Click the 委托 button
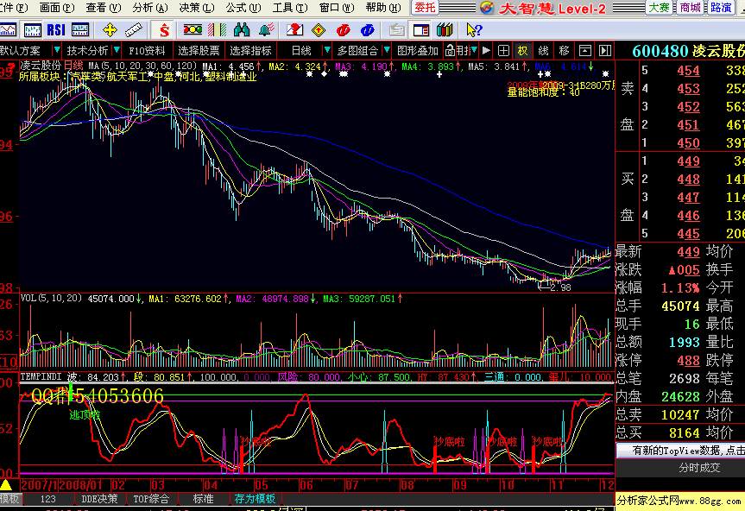 [x=424, y=8]
